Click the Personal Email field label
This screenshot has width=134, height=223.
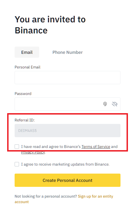point(27,67)
